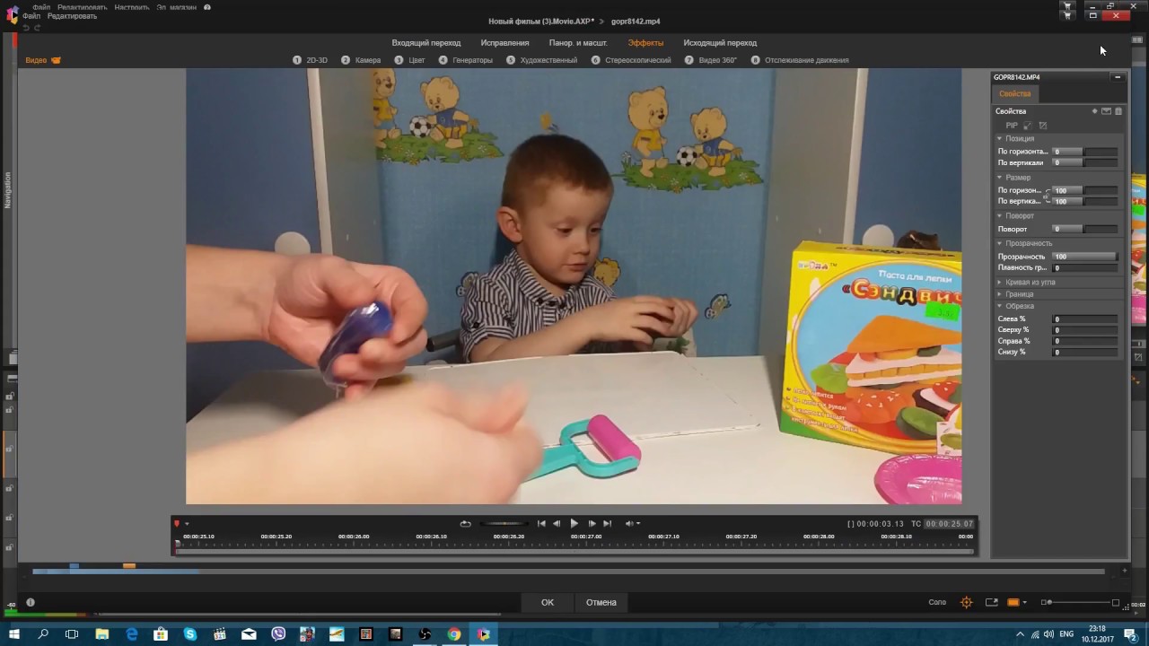Select the Эффекты tab
The image size is (1149, 646).
coord(645,43)
